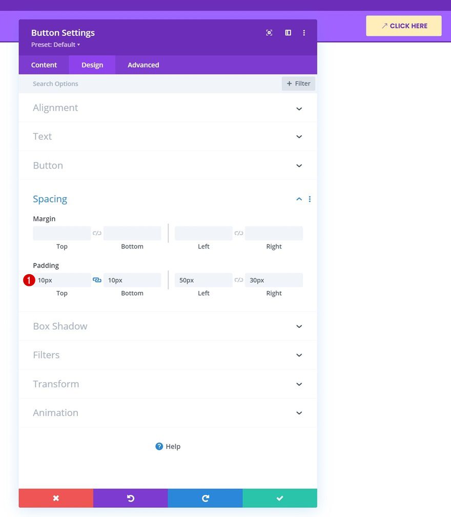Click the Filter button
The image size is (451, 517).
pos(298,83)
